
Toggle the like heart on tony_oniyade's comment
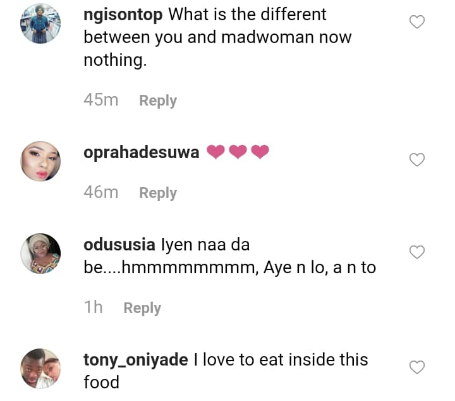tap(417, 367)
